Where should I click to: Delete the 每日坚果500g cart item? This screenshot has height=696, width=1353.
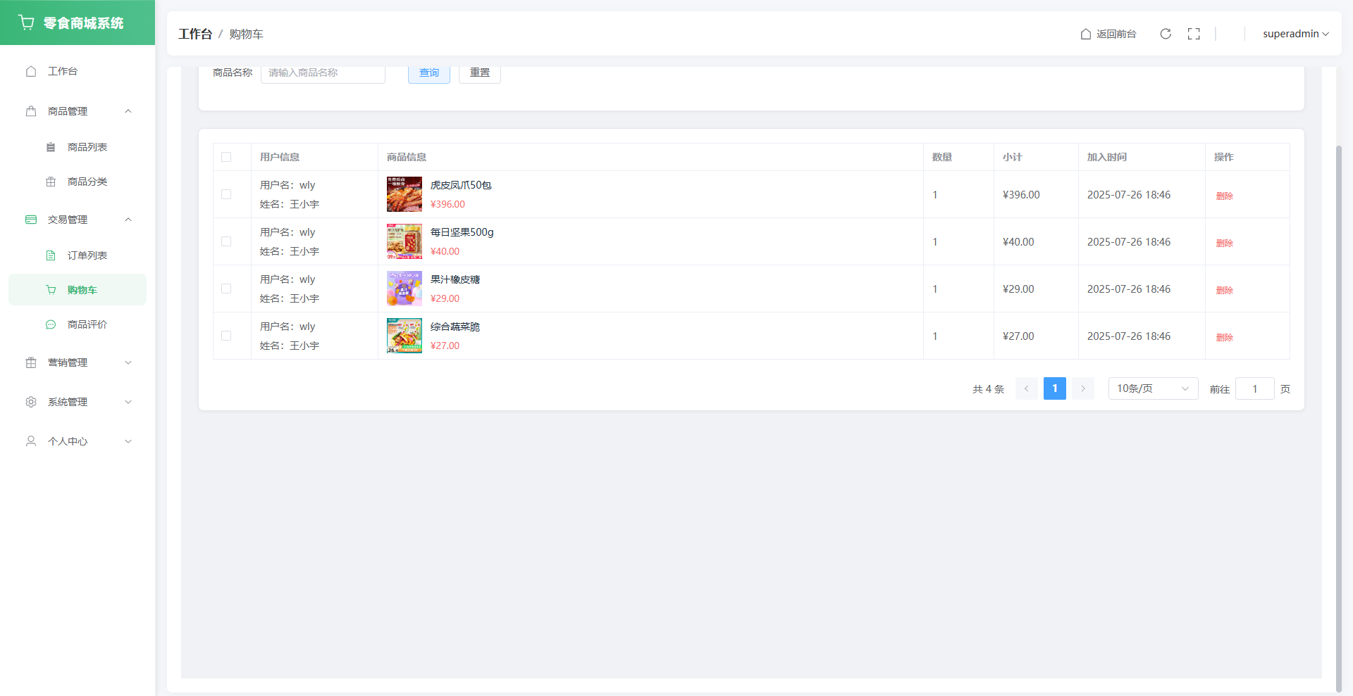point(1224,243)
